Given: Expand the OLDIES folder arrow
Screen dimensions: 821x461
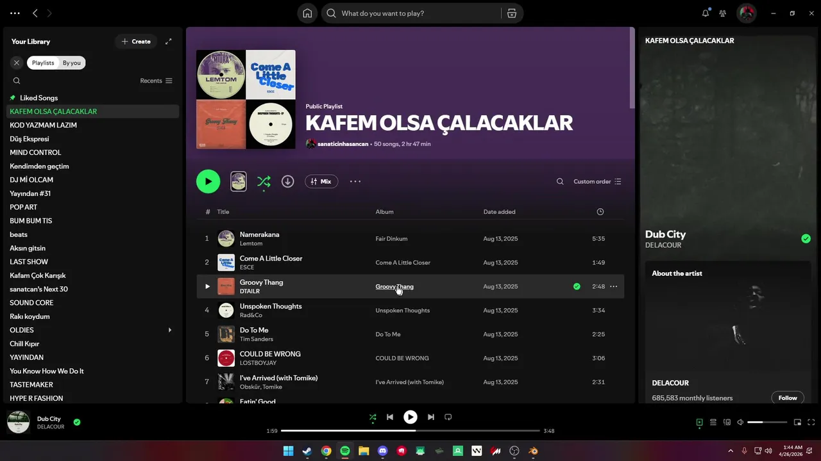Looking at the screenshot, I should click(170, 330).
